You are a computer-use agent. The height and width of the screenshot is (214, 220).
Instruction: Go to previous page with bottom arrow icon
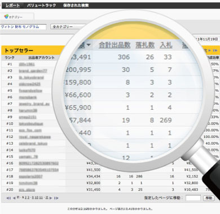(x=14, y=198)
